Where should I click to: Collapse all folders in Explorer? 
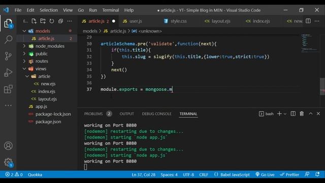tap(60, 21)
